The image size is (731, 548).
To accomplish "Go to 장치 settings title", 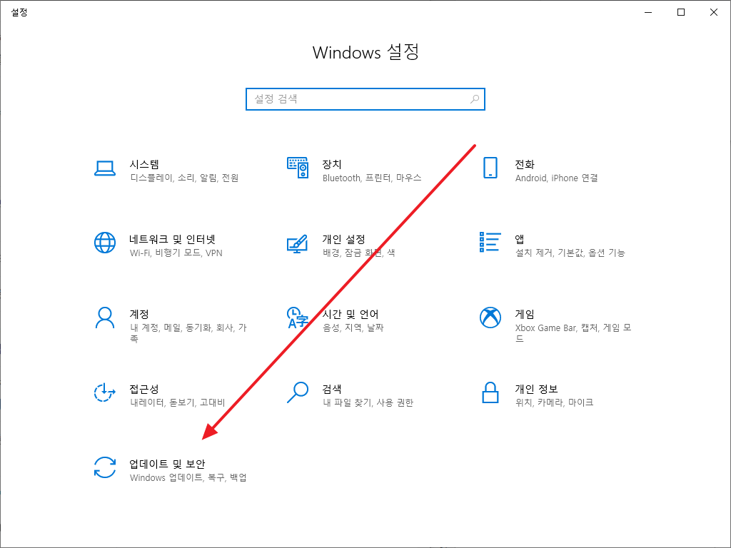I will 332,165.
